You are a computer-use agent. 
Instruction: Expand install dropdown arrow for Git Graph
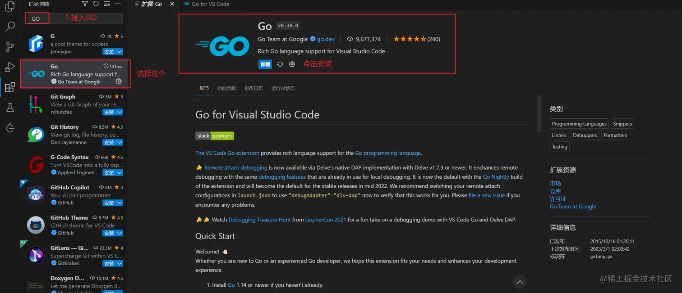click(120, 112)
